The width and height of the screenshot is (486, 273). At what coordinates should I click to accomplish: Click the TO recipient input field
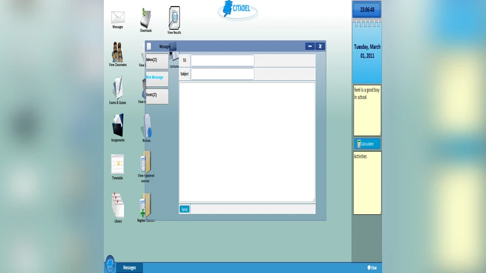click(222, 61)
